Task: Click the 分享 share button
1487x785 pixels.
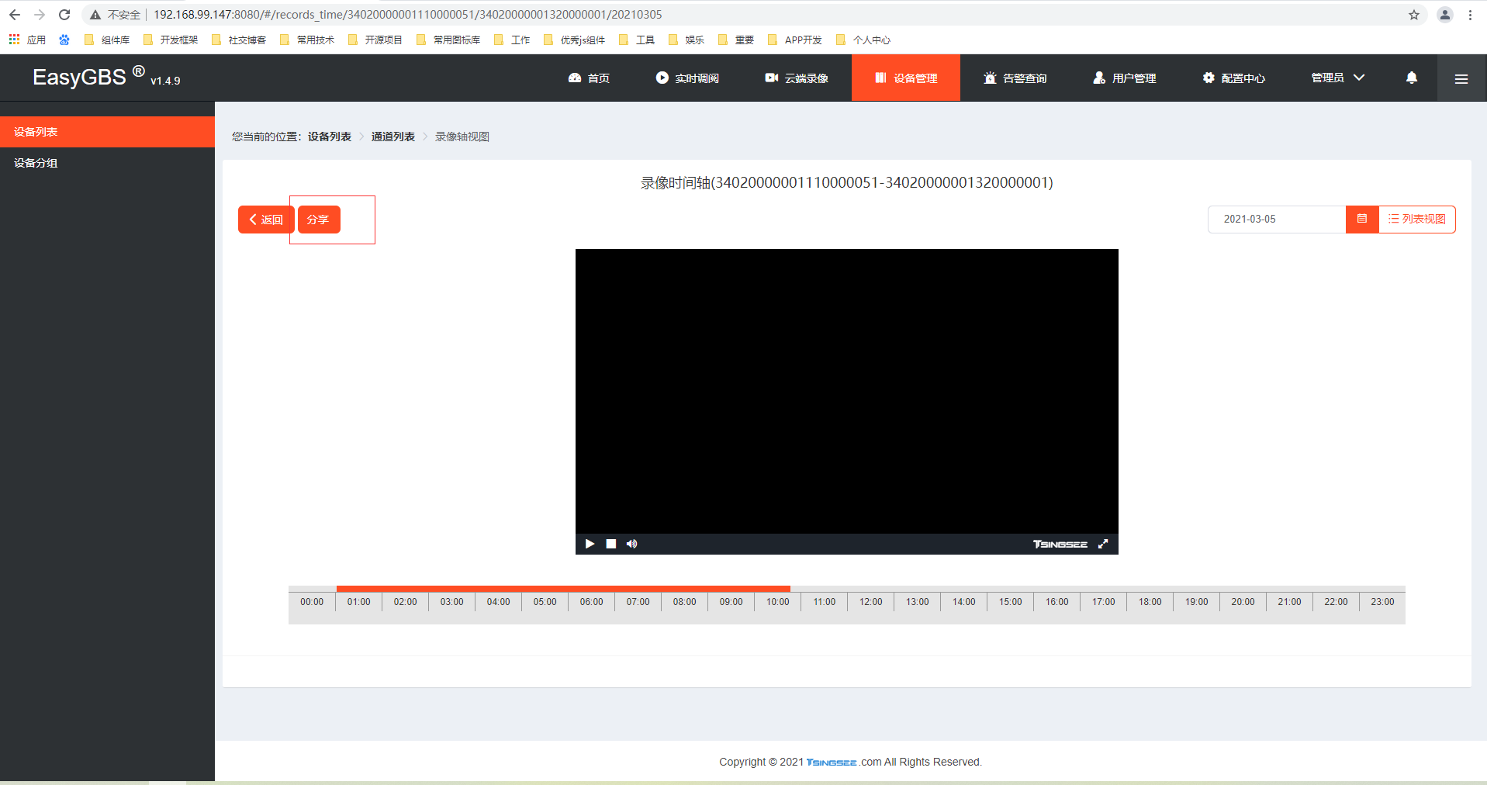Action: coord(319,220)
